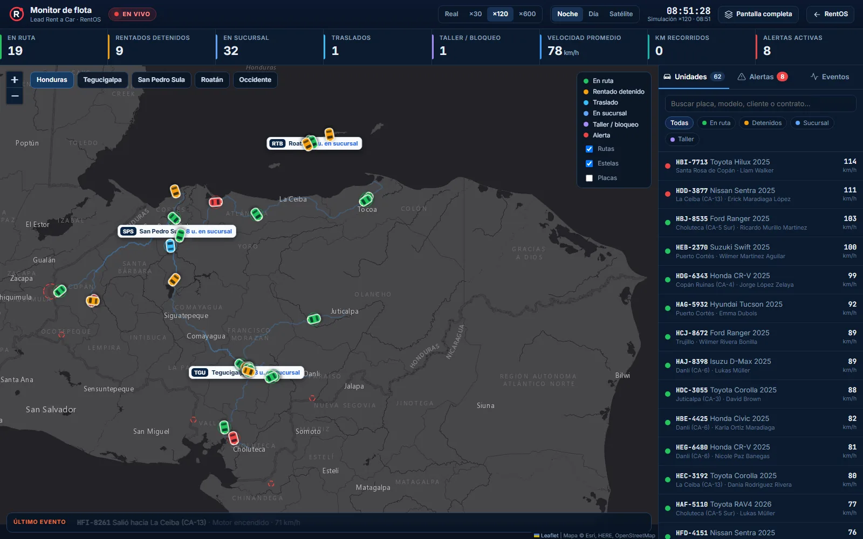The image size is (863, 539).
Task: Click the orange car marker near Siguatepeque
Action: coord(174,280)
